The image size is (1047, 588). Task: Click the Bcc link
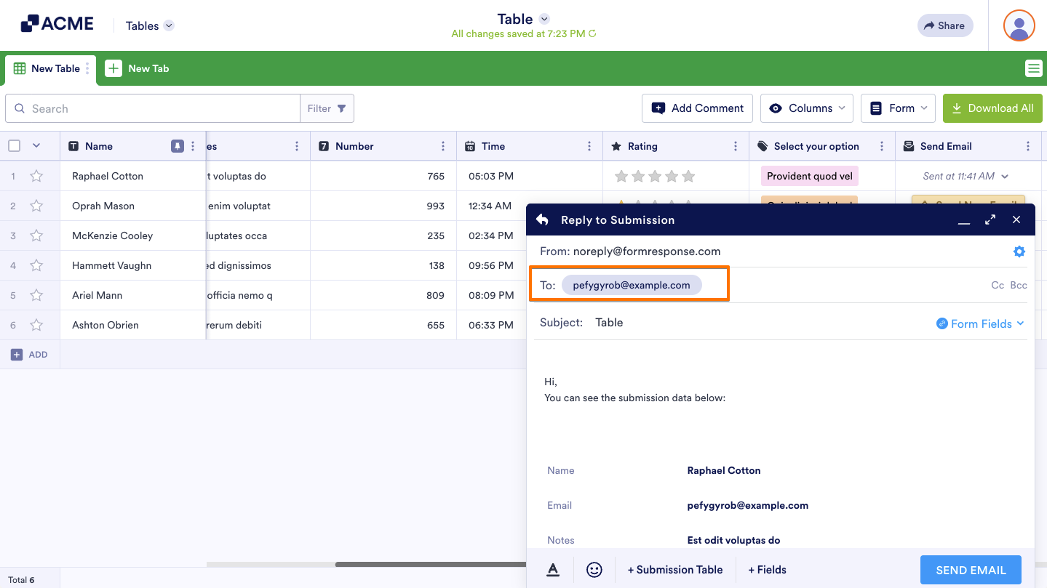[x=1019, y=285]
